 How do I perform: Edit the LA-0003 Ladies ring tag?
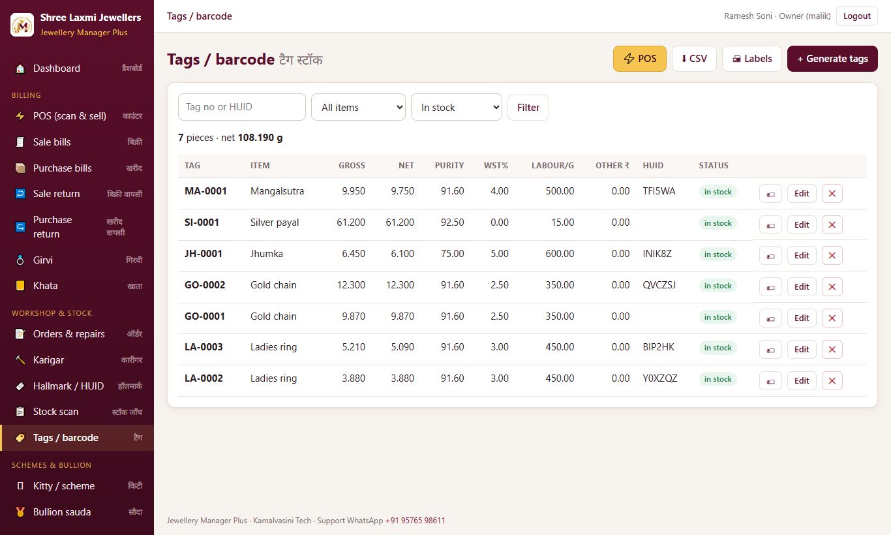coord(802,350)
